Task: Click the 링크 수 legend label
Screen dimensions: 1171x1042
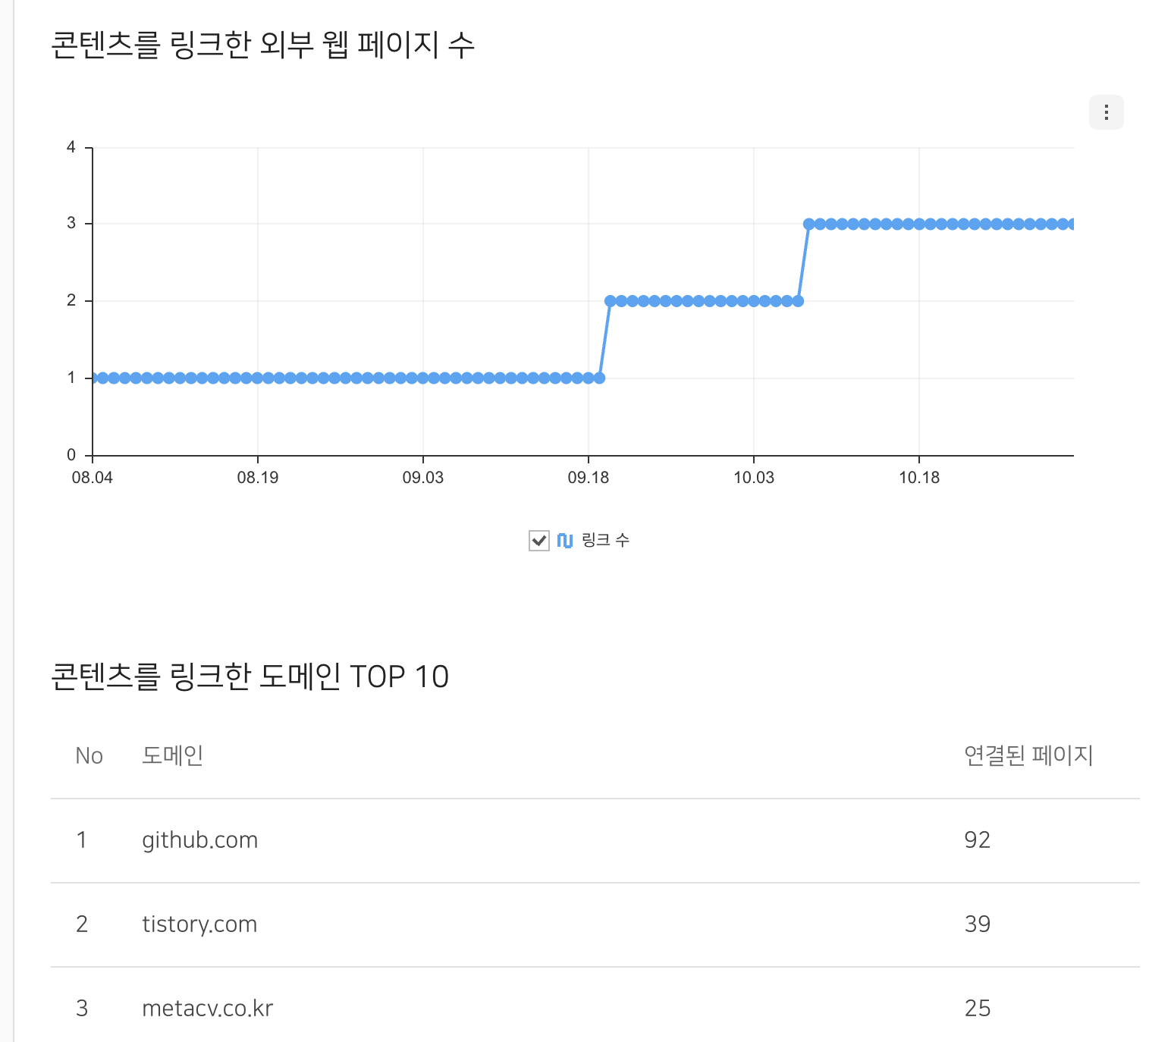Action: (605, 540)
